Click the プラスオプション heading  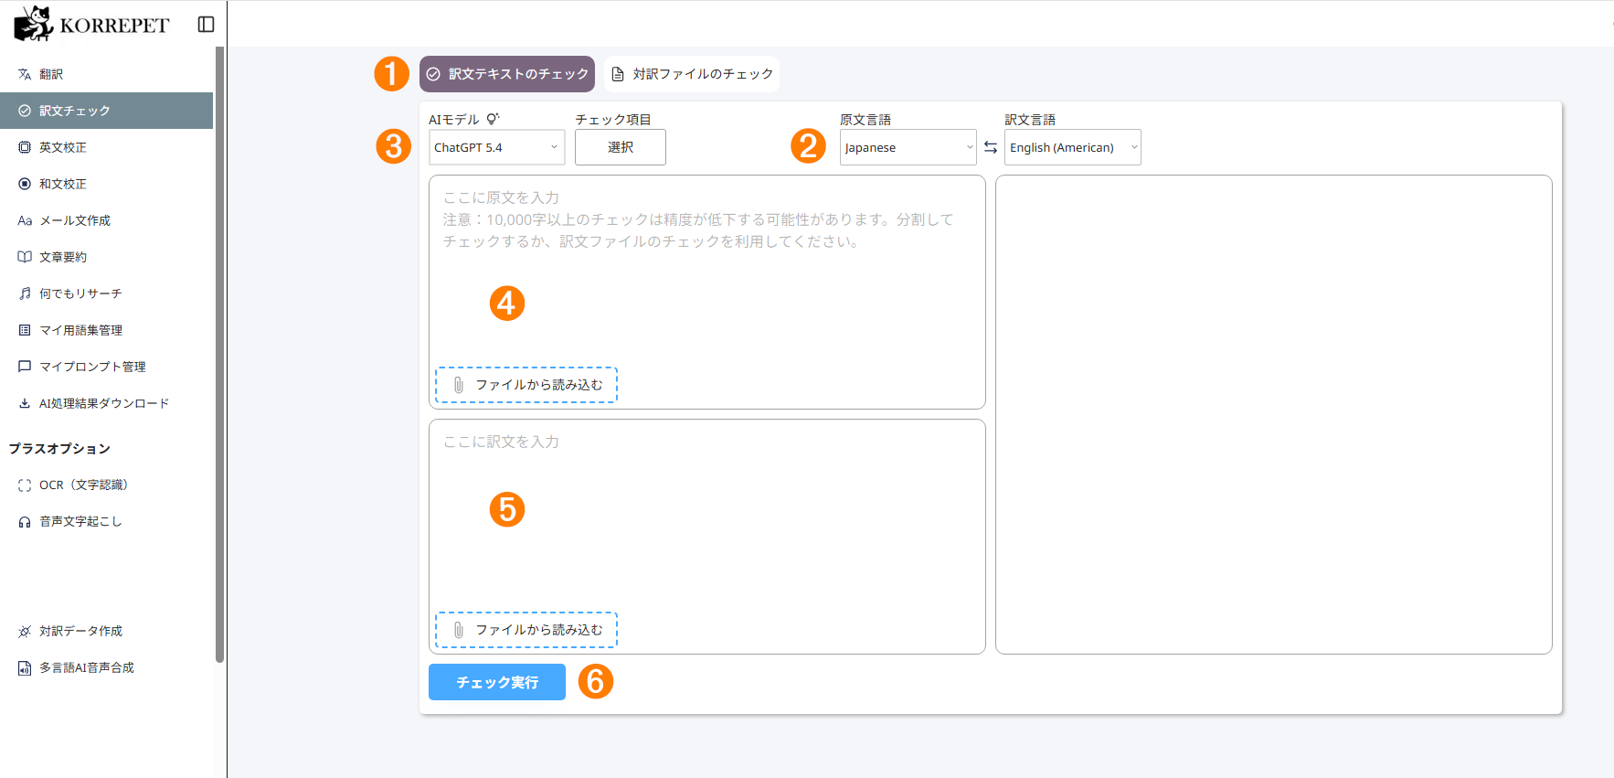59,449
